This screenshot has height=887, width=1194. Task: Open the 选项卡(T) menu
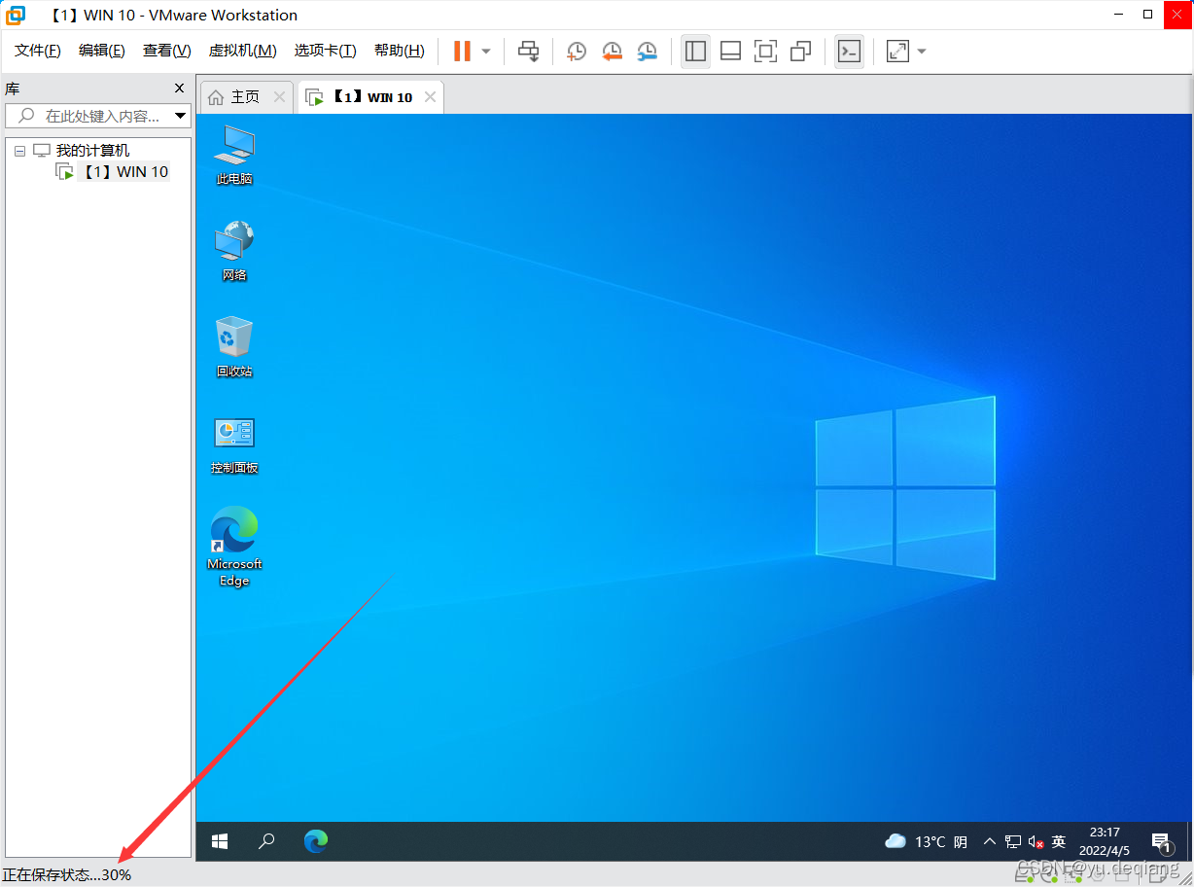tap(326, 51)
